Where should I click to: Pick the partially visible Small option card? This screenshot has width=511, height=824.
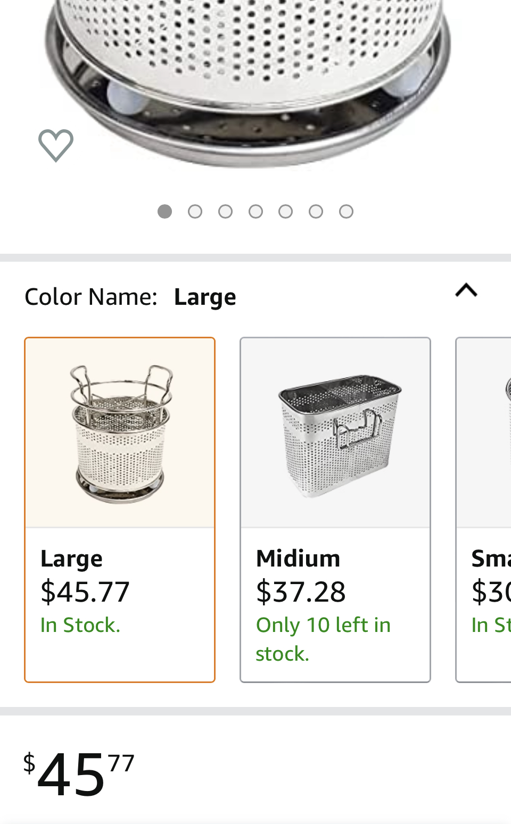(x=484, y=510)
